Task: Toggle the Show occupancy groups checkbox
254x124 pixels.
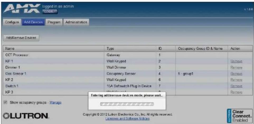Action: point(6,102)
